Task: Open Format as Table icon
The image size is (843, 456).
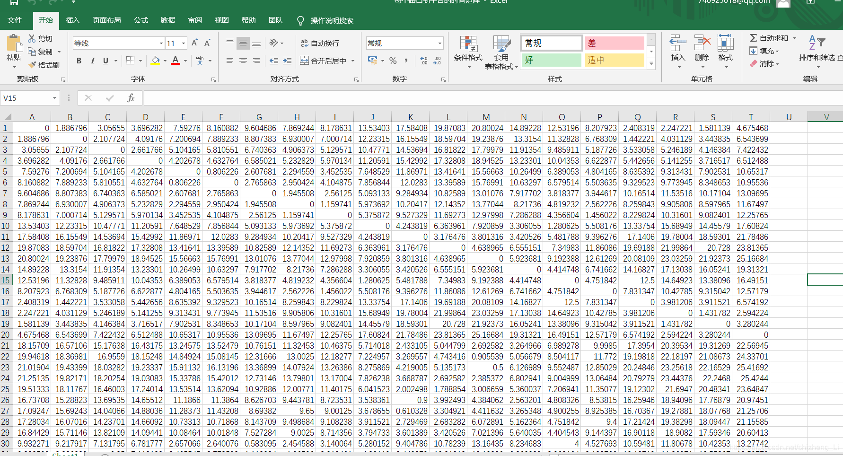Action: point(501,44)
